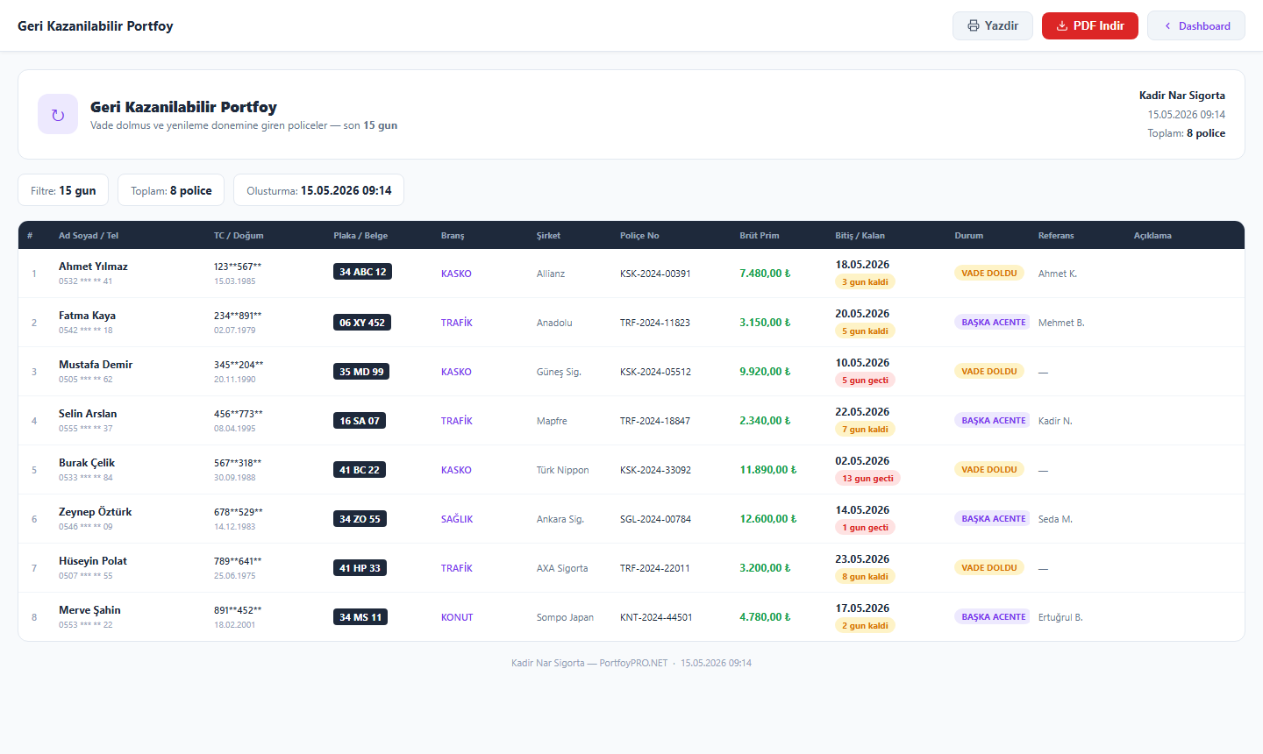Click the KONUT branch label for Merve Şahin
Image resolution: width=1263 pixels, height=754 pixels.
(457, 617)
